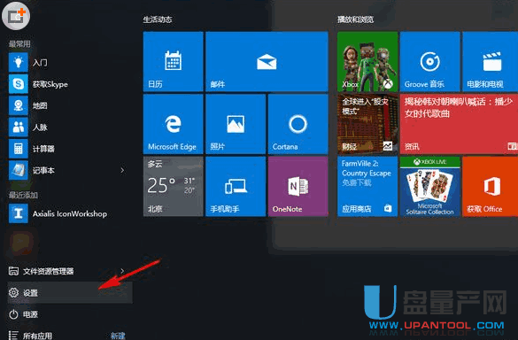Open 应用商店 FarmVille 2 tile
Screen dimensions: 518x340
367,186
